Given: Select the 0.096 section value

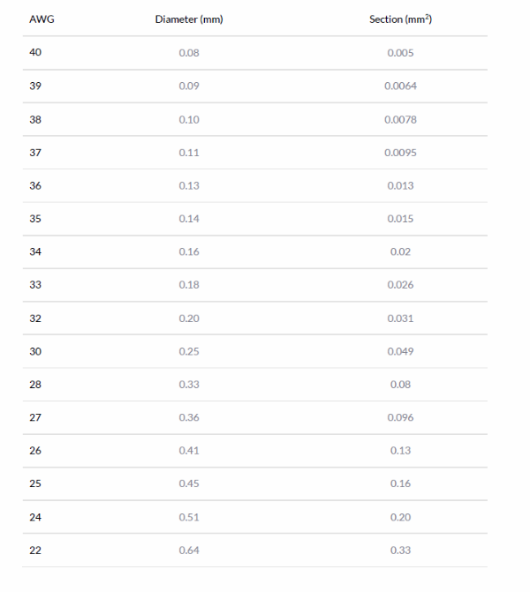Looking at the screenshot, I should click(400, 417).
